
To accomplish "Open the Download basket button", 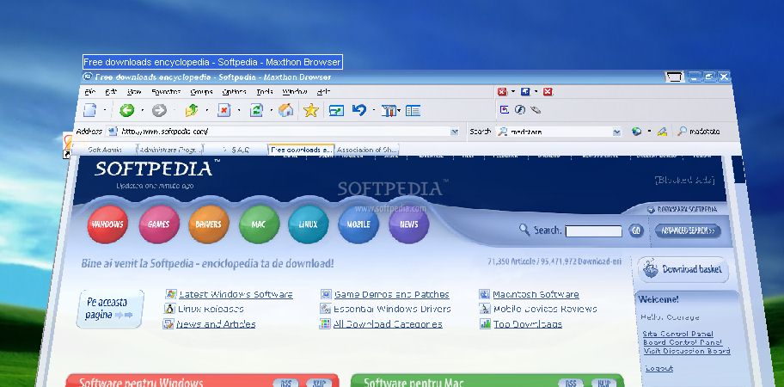I will [x=683, y=269].
